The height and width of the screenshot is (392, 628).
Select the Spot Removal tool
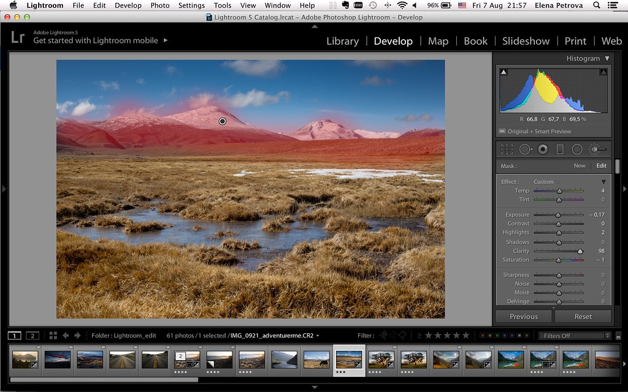point(525,149)
